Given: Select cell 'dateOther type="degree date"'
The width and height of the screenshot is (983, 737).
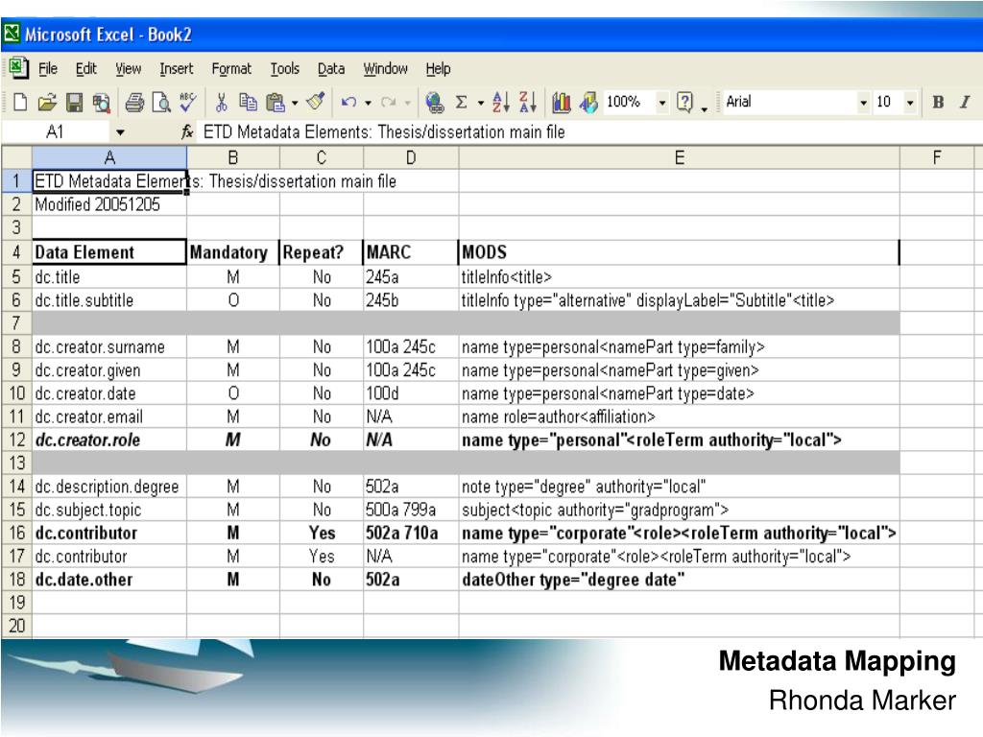Looking at the screenshot, I should 679,579.
